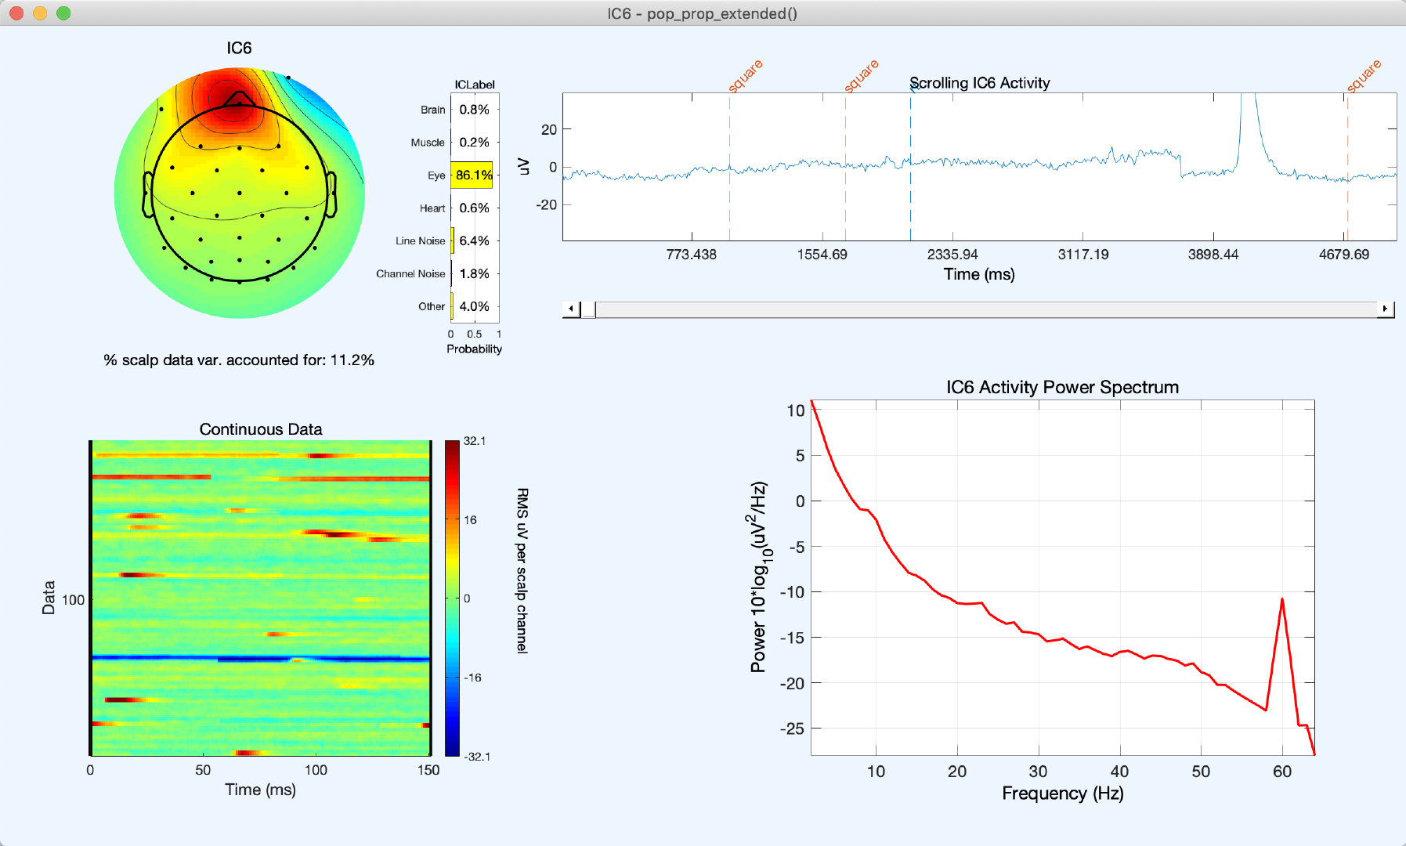The height and width of the screenshot is (846, 1406).
Task: Click the green zoom button in title bar
Action: (x=63, y=13)
